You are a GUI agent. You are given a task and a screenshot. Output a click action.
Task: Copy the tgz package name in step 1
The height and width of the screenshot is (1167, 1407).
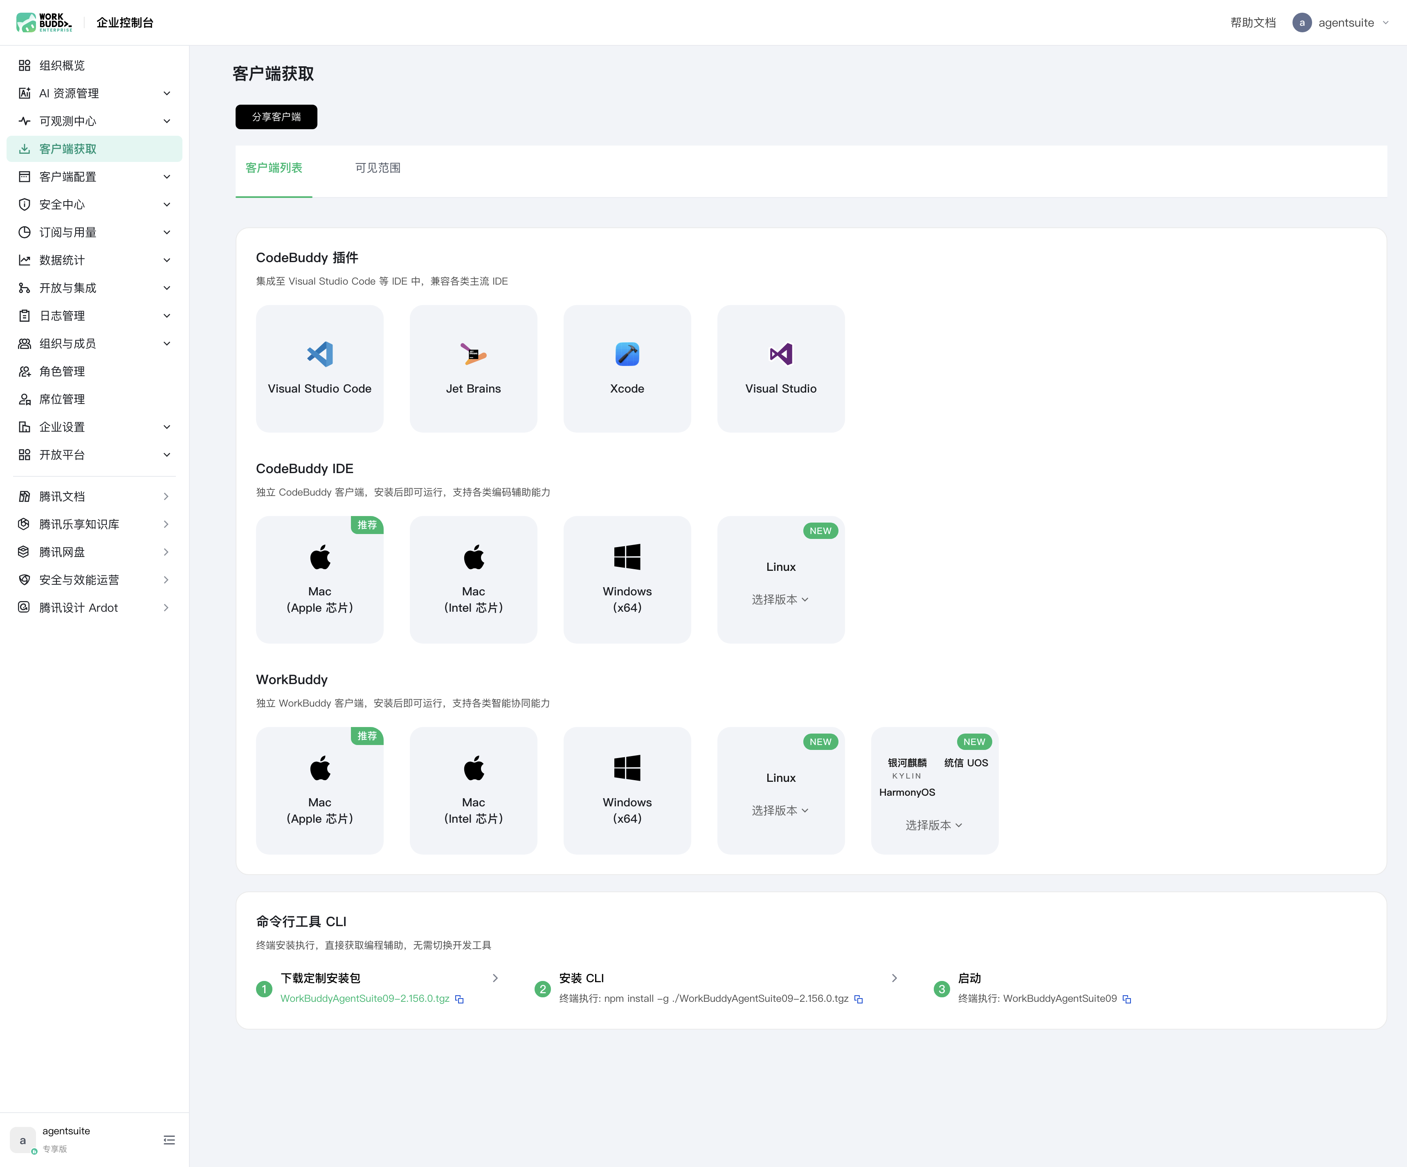460,999
